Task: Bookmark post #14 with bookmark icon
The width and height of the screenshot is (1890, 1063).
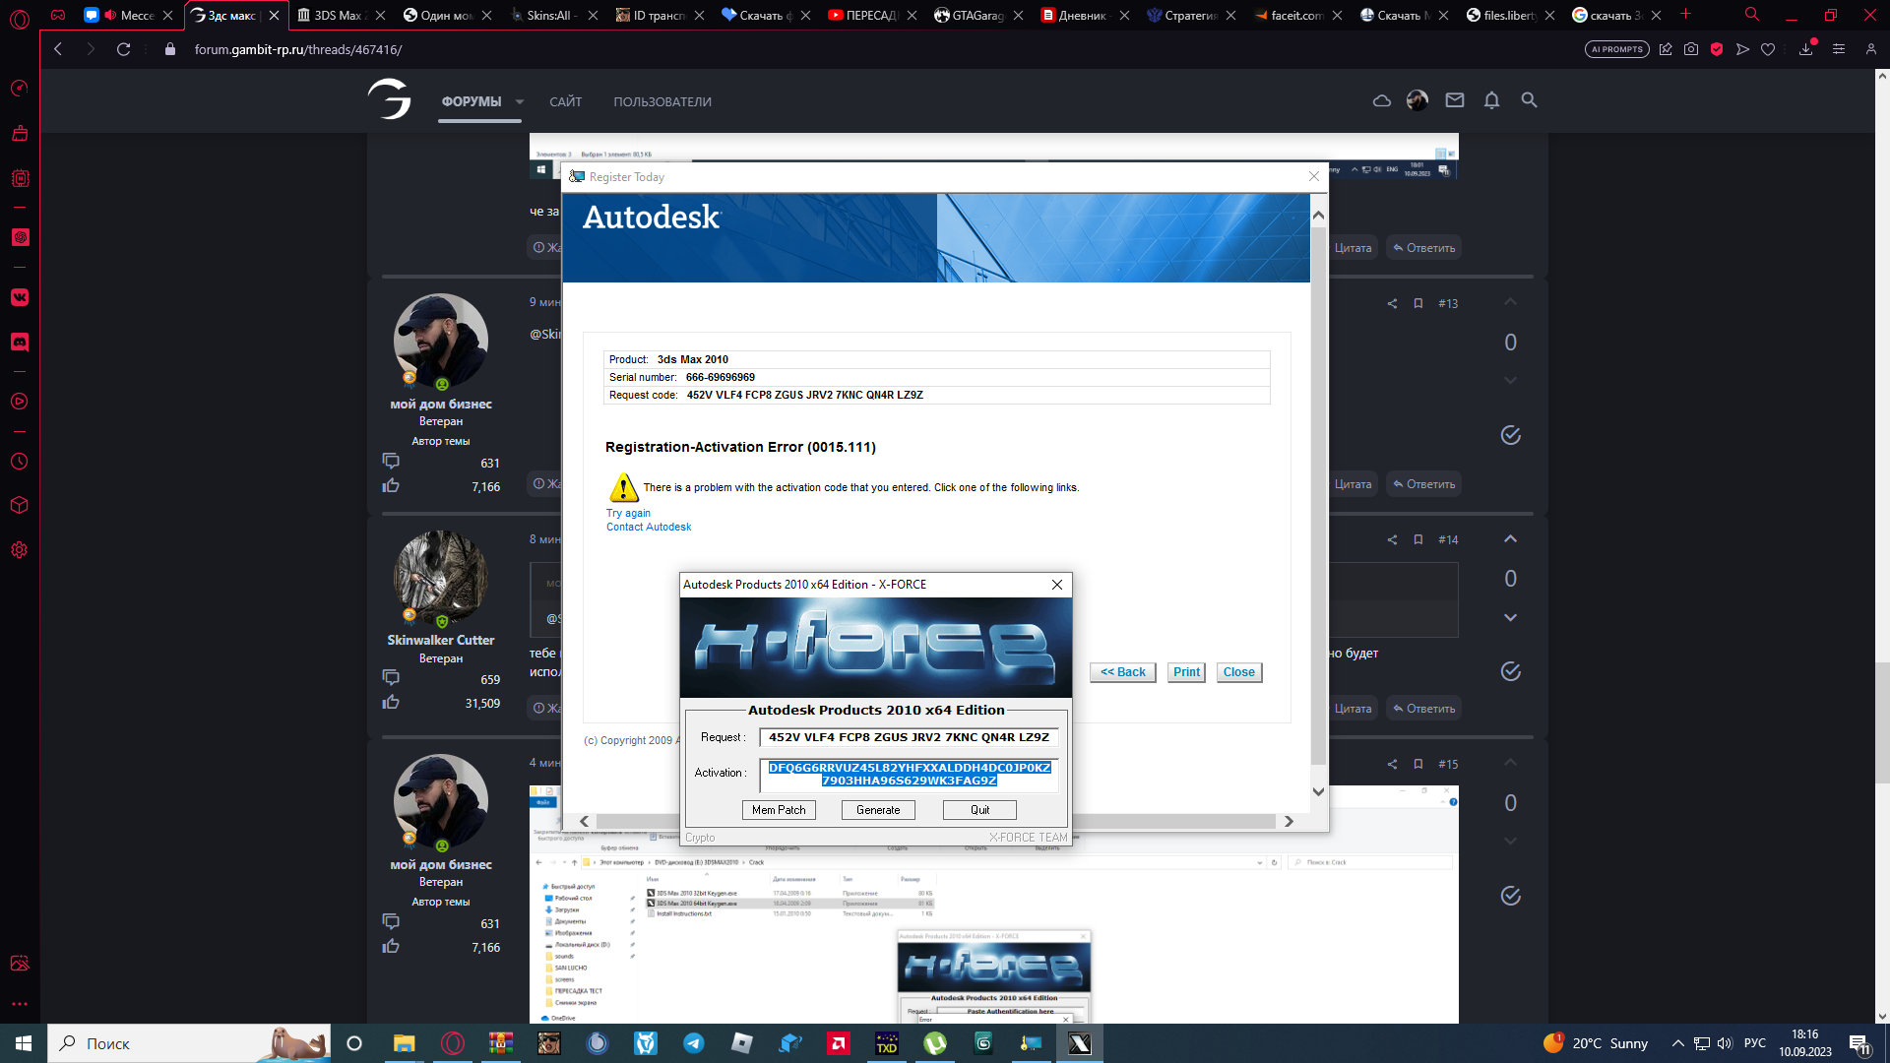Action: tap(1418, 540)
